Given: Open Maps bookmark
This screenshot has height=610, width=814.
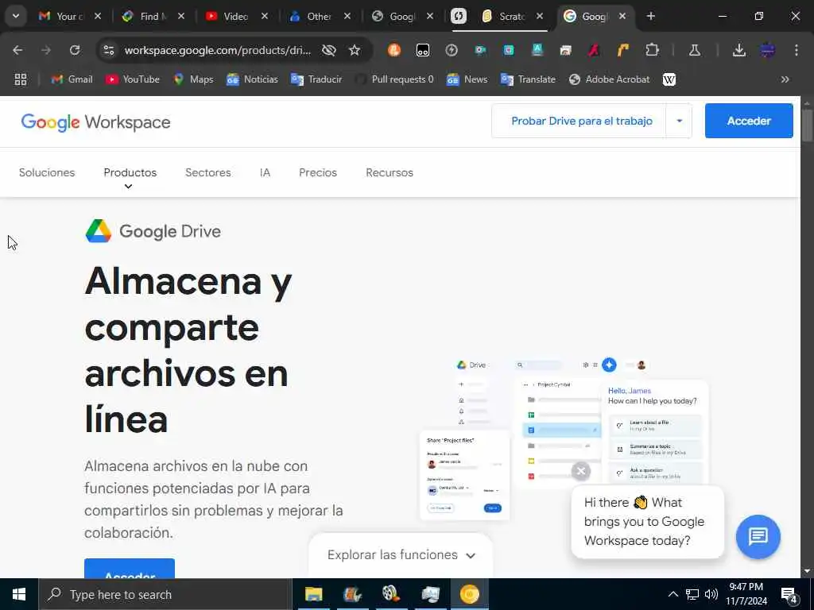Looking at the screenshot, I should [x=193, y=79].
